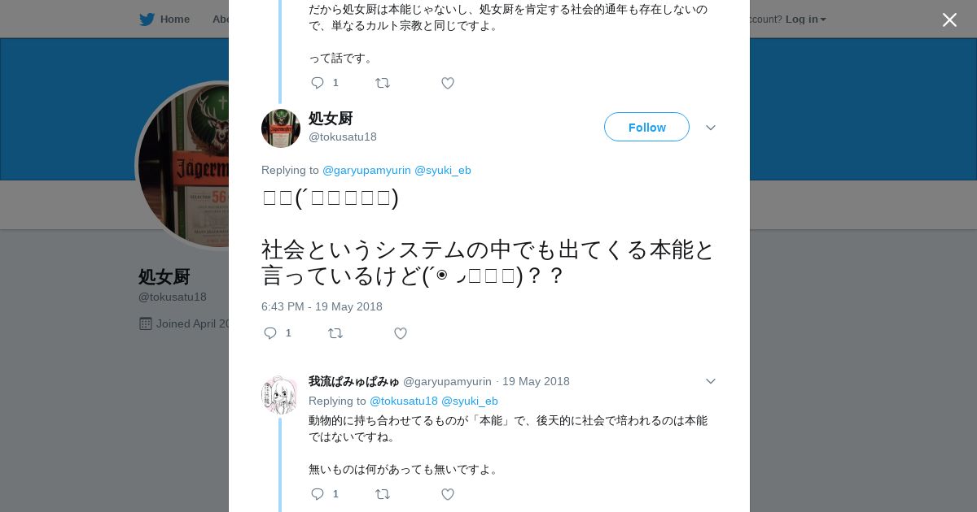
Task: Open the 6:43 PM - 19 May 2018 timestamp
Action: point(322,306)
